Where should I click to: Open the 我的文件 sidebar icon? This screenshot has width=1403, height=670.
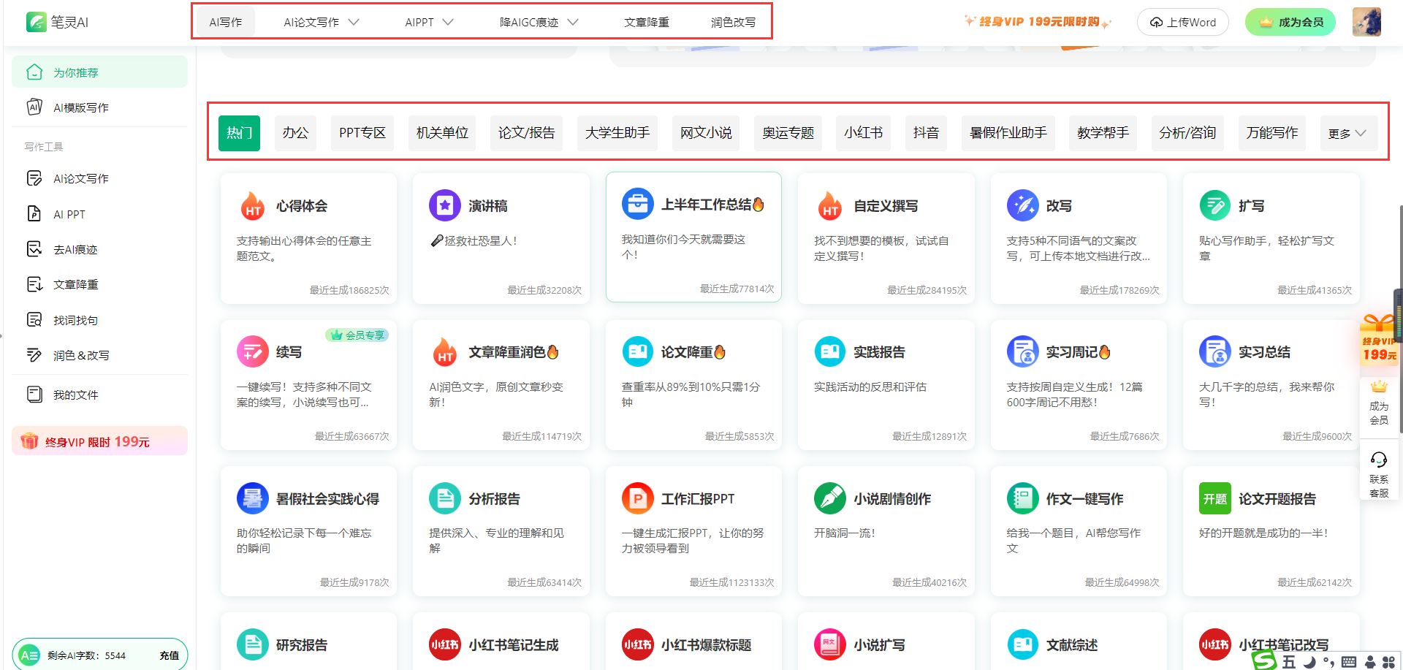[x=34, y=395]
